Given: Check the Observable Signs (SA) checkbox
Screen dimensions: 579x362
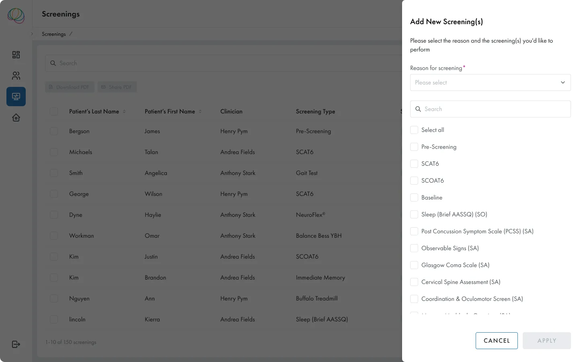Looking at the screenshot, I should click(414, 248).
